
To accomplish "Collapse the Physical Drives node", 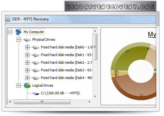I will coord(19,40).
